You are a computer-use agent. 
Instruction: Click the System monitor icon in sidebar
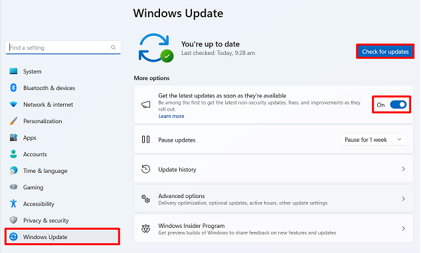pos(13,72)
